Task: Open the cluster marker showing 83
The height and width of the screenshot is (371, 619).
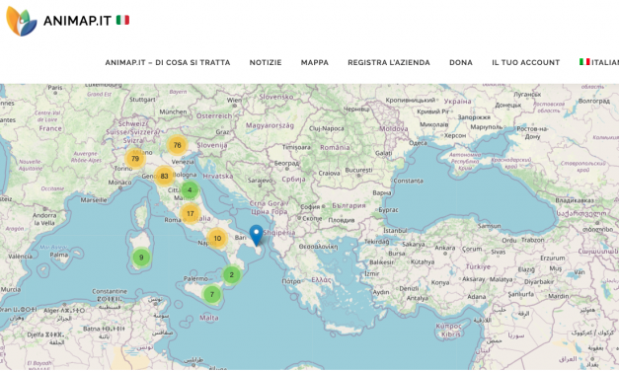Action: 164,176
